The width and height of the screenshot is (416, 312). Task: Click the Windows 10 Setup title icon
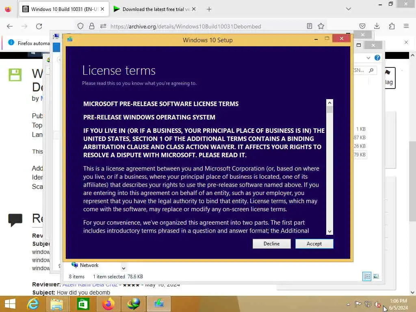pyautogui.click(x=70, y=39)
